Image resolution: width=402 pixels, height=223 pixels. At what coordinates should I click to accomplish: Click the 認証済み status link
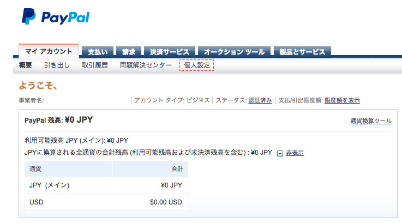260,100
